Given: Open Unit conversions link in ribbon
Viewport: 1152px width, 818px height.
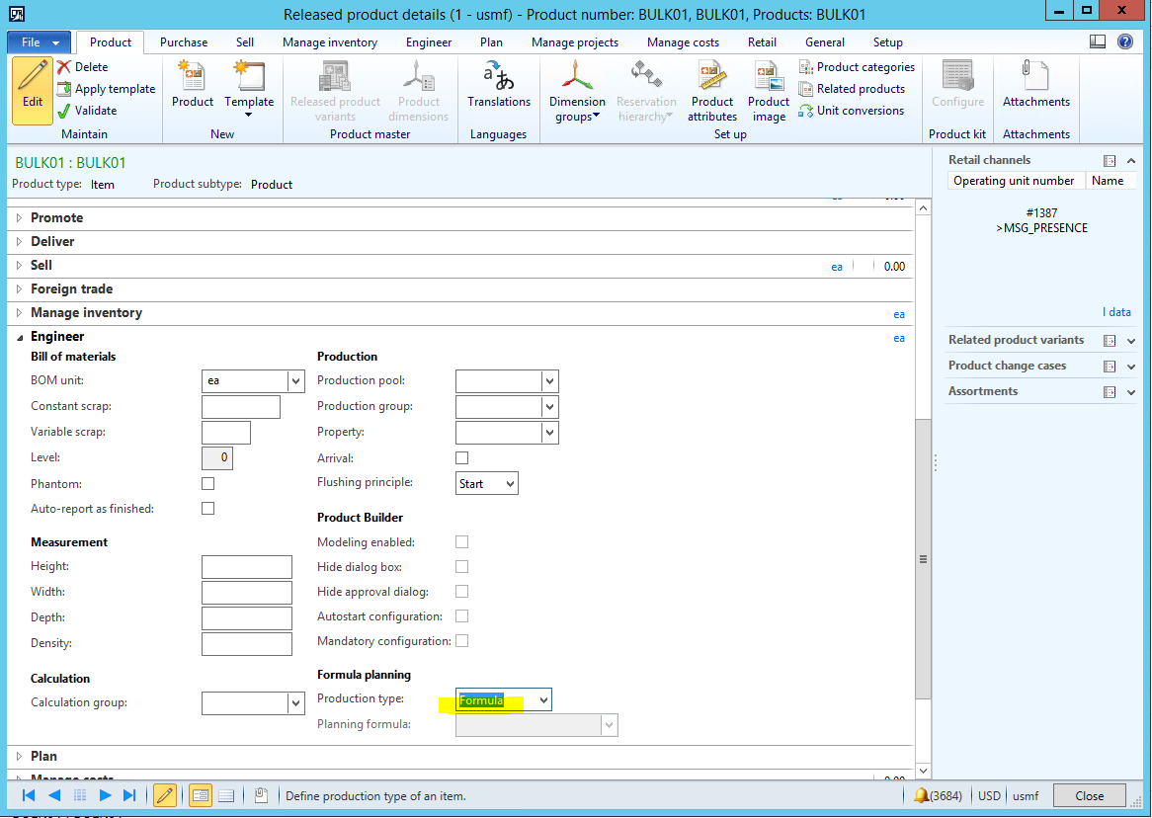Looking at the screenshot, I should tap(859, 111).
